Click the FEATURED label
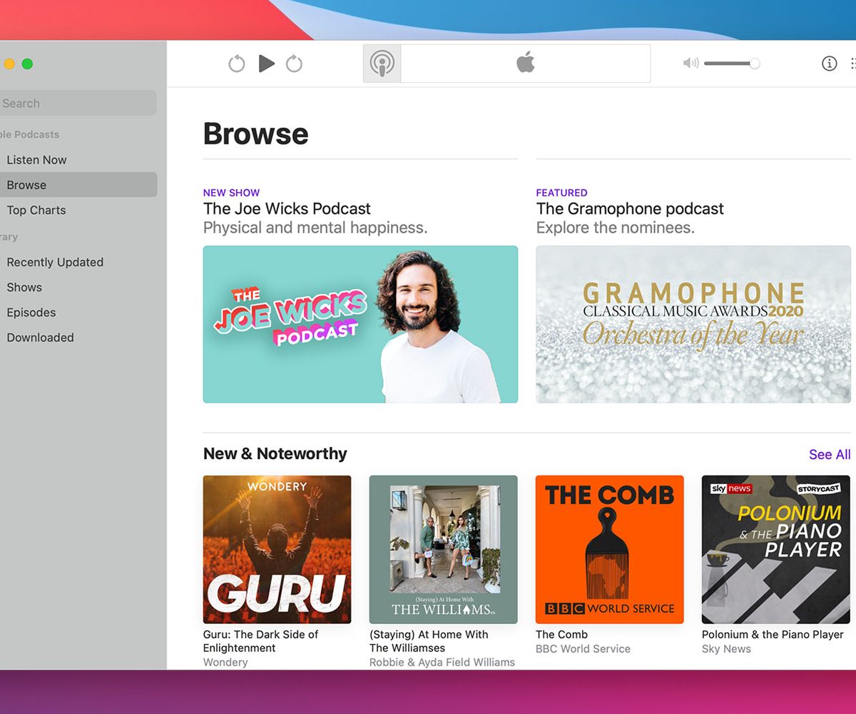Screen dimensions: 856x714 [x=561, y=193]
